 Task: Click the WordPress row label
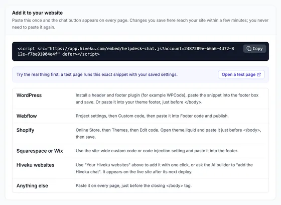click(29, 95)
